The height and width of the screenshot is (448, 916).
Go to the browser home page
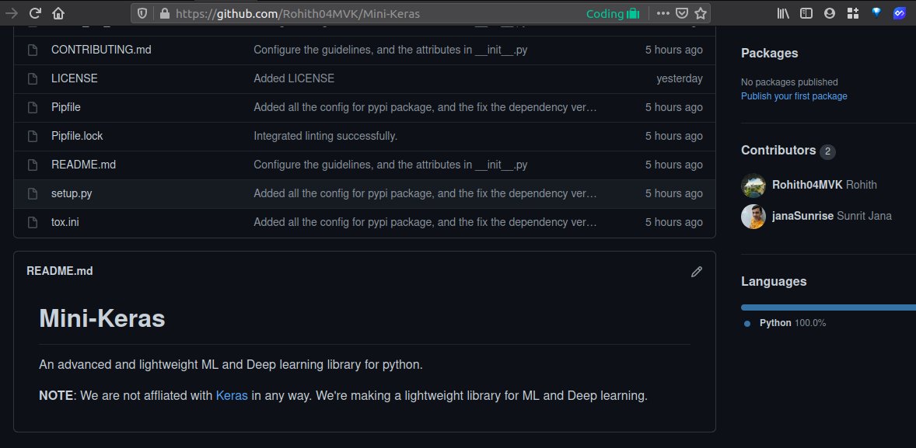[x=58, y=13]
